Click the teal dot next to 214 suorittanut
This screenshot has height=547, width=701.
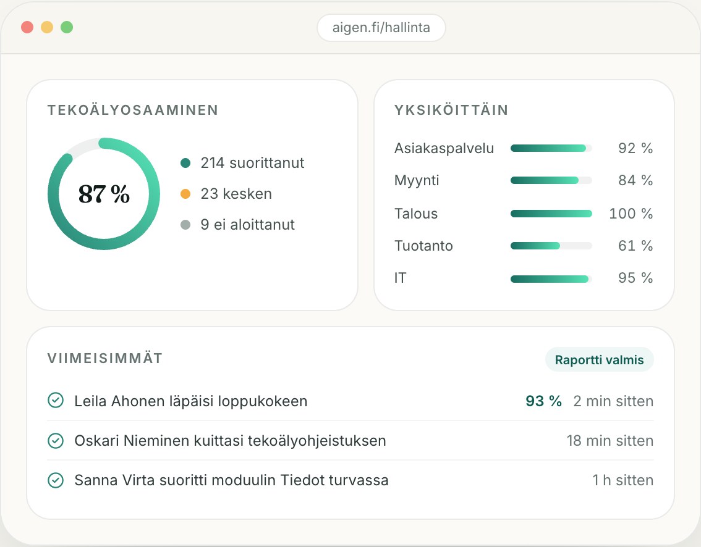185,163
